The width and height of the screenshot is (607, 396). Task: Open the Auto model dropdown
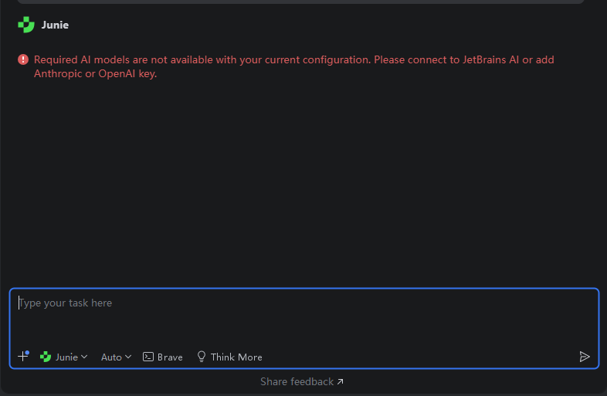point(111,357)
